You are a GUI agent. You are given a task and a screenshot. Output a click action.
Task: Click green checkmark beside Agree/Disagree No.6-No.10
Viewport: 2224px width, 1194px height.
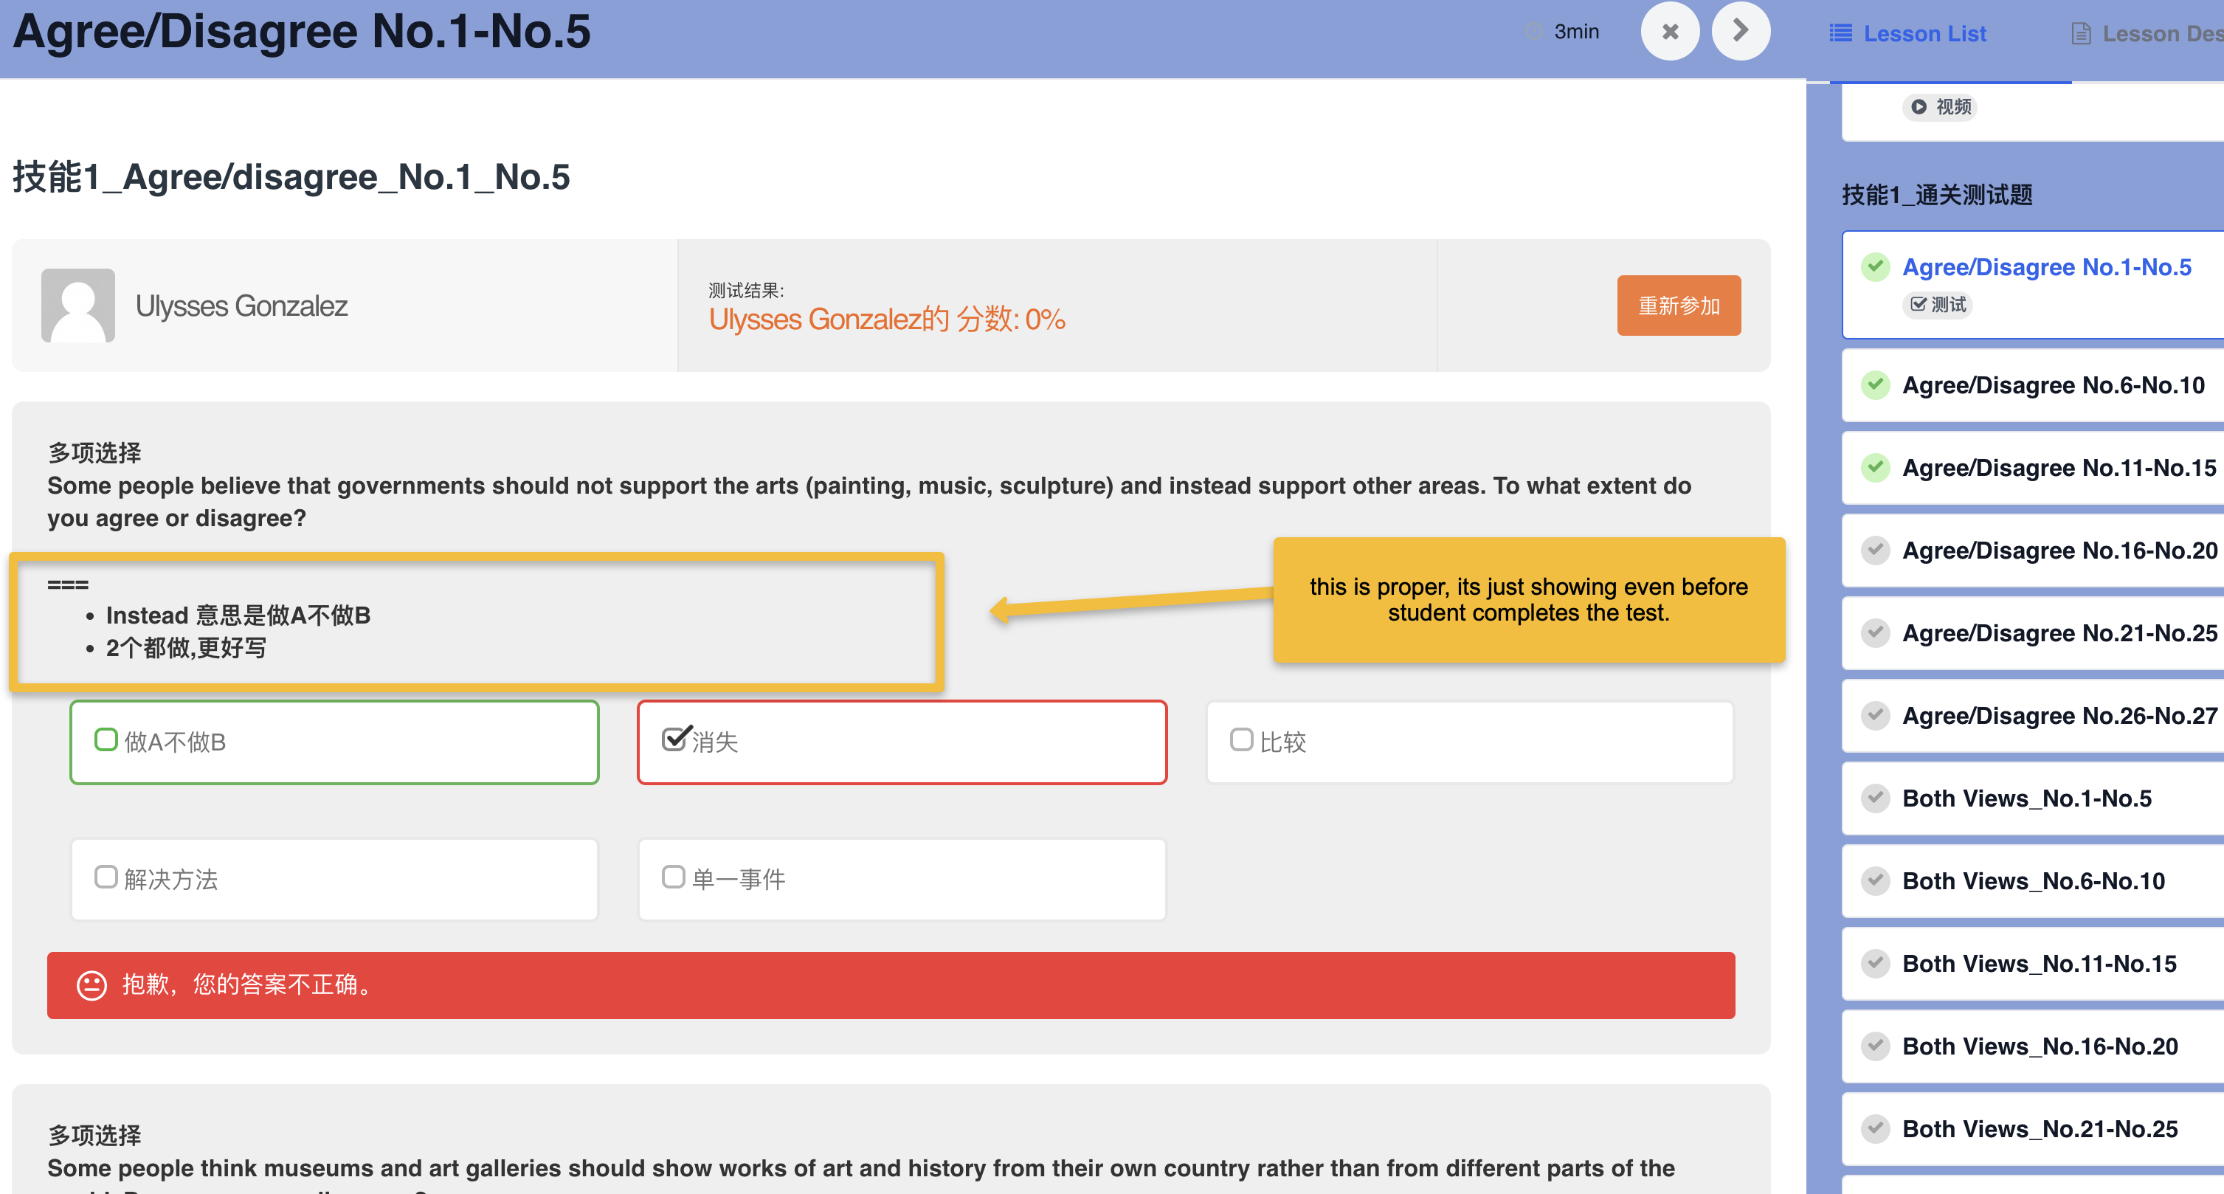click(x=1875, y=384)
